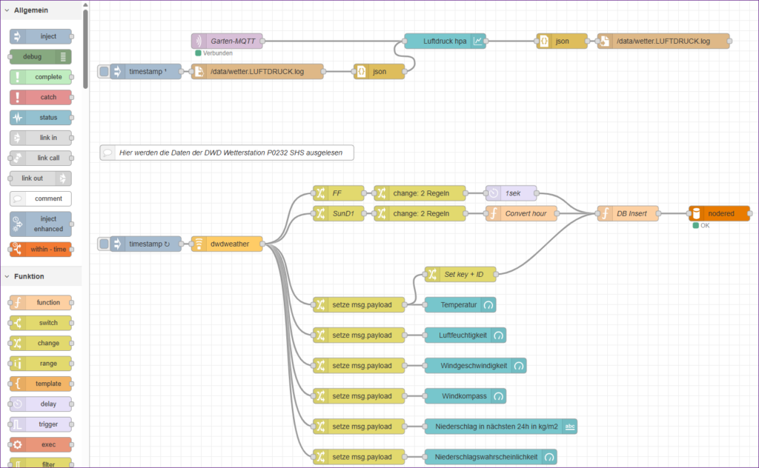Click the Set key + ID change node

click(460, 274)
